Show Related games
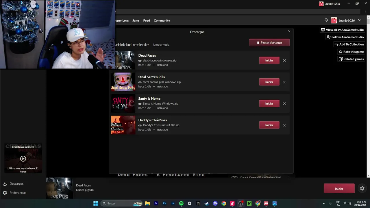The height and width of the screenshot is (208, 370). click(351, 59)
